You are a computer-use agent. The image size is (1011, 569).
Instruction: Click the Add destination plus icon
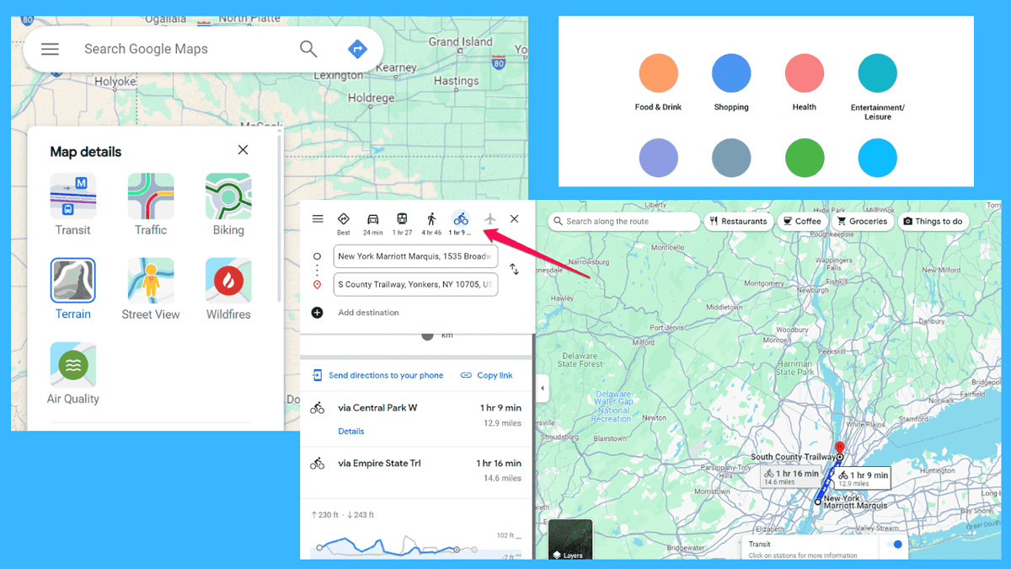coord(317,313)
